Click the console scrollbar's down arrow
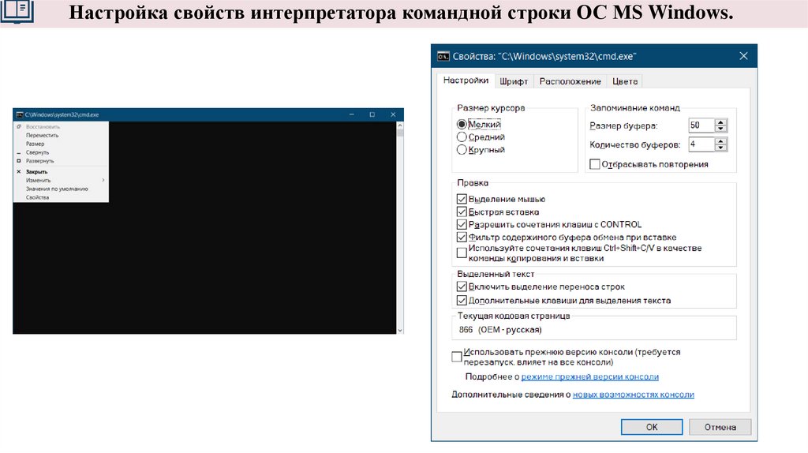The image size is (808, 453). [400, 331]
